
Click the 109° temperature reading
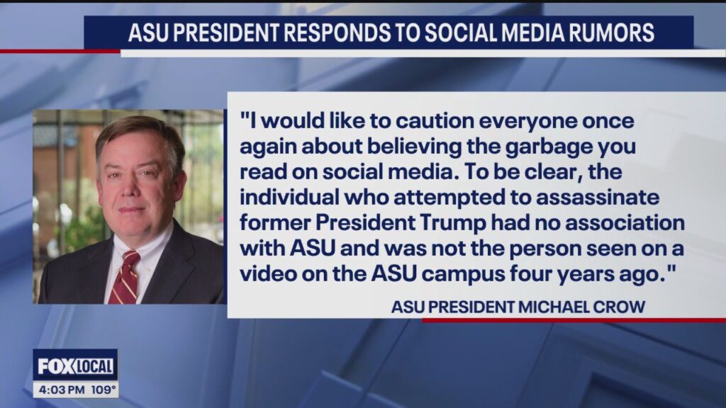[101, 389]
